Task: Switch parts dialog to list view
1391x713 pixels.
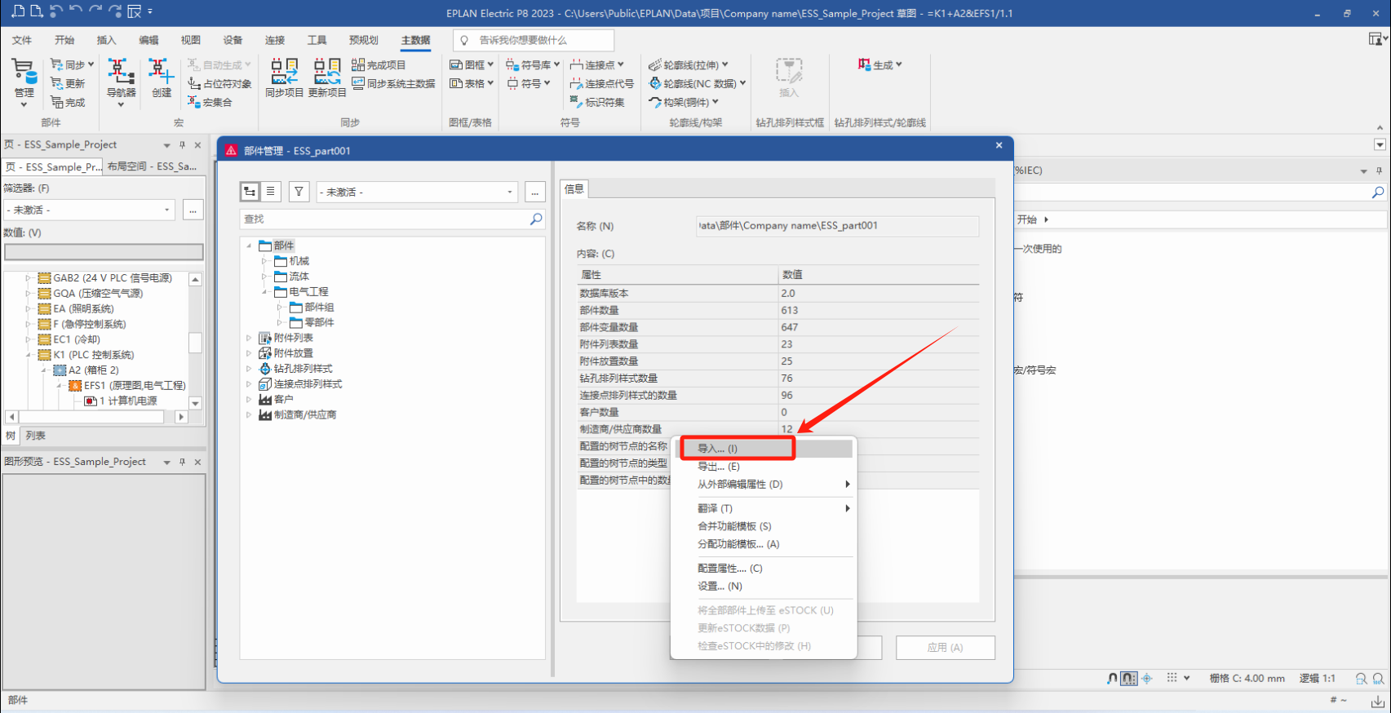Action: (270, 192)
